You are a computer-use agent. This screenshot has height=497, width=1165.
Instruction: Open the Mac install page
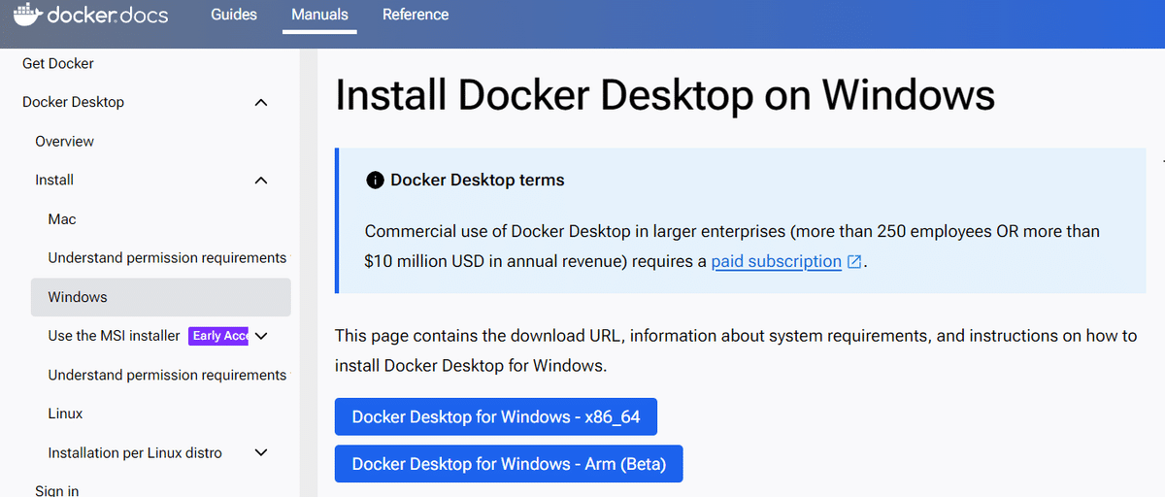(62, 219)
